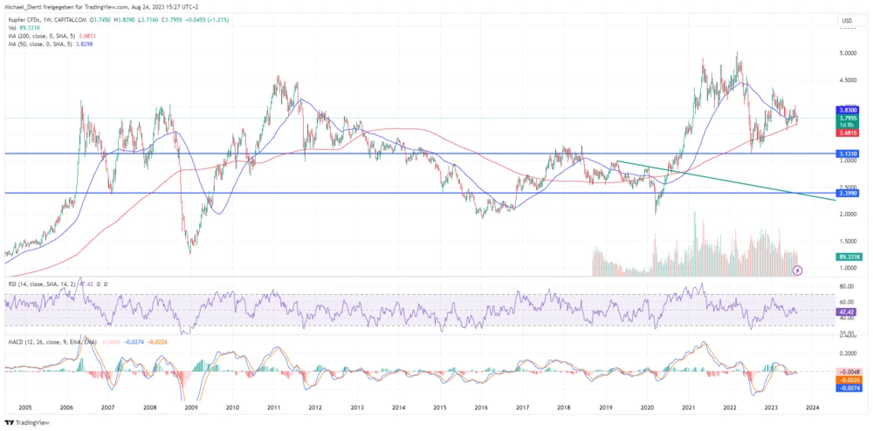Click the 2009 marker on time axis

(x=190, y=407)
